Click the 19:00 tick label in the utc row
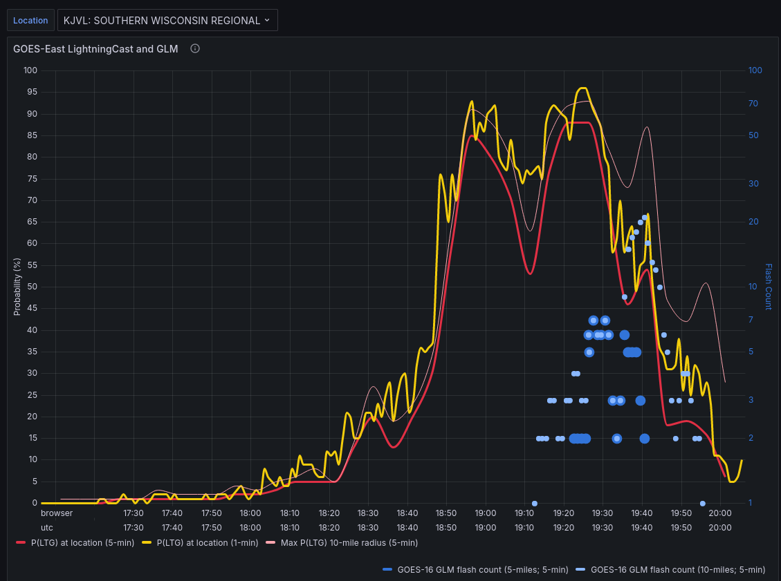The height and width of the screenshot is (581, 781). [486, 527]
